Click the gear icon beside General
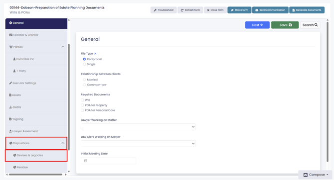The image size is (334, 180). pyautogui.click(x=10, y=23)
